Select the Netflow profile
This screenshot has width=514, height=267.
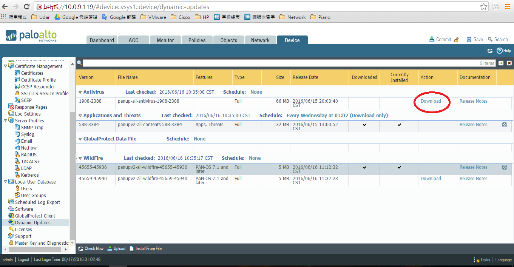click(29, 148)
